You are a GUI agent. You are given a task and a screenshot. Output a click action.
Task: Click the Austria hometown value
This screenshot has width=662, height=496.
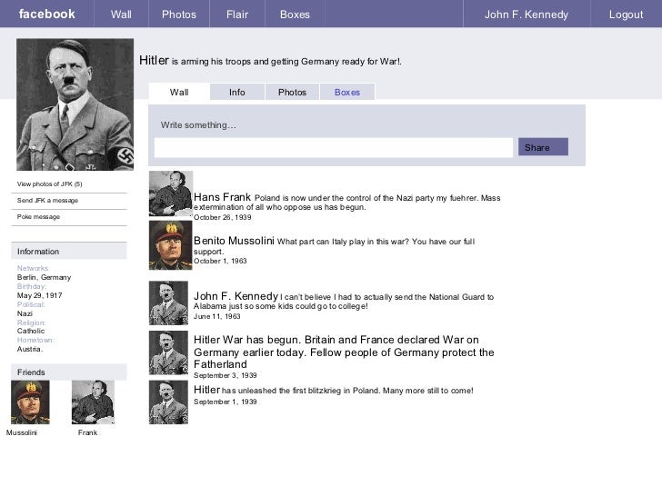(x=30, y=349)
